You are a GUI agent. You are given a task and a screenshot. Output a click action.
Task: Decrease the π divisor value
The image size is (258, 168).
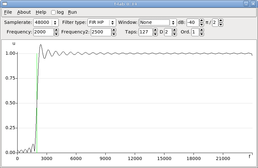pos(221,24)
